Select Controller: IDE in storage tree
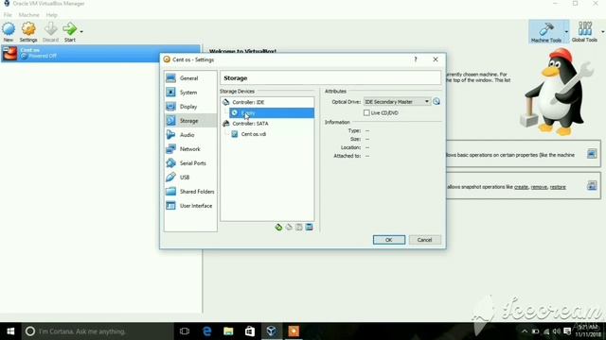 click(x=248, y=102)
